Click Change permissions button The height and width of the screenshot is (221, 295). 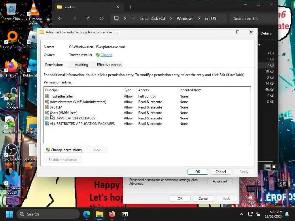(64, 150)
